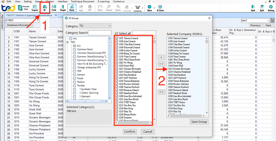This screenshot has width=276, height=141.
Task: Select the Rank view icon
Action: [x=72, y=8]
